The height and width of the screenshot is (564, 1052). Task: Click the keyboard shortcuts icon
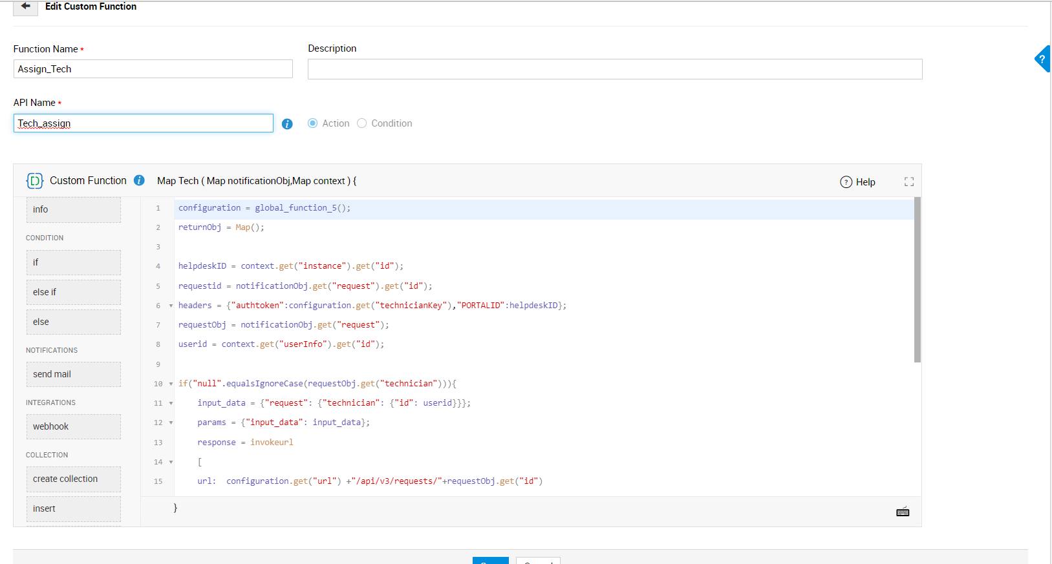pyautogui.click(x=903, y=512)
